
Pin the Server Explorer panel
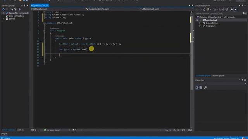click(24, 5)
